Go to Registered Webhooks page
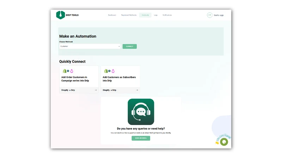The width and height of the screenshot is (282, 158). click(x=129, y=15)
